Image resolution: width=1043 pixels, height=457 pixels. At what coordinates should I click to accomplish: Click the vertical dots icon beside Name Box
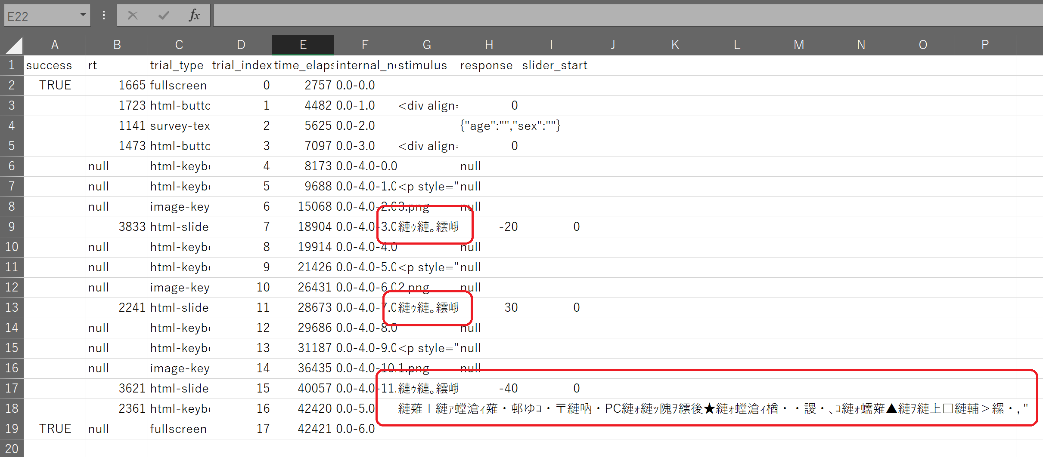103,15
